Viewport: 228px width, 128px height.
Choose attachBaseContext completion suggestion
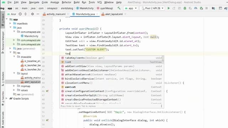point(112,74)
